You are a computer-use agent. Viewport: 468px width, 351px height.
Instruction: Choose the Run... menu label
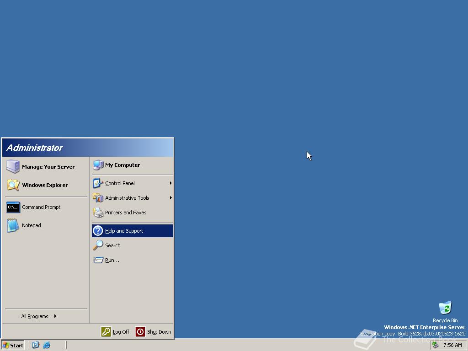[112, 260]
